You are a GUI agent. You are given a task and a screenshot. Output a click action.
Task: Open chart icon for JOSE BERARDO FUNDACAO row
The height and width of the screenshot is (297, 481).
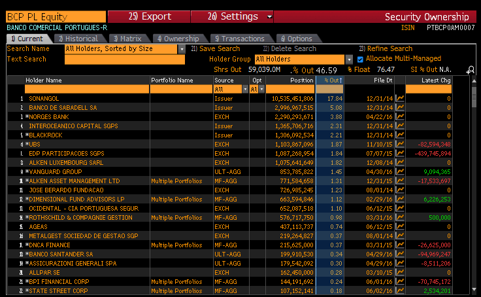[400, 190]
